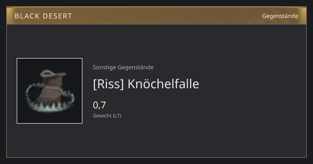313x164 pixels.
Task: Click the word Sonstige above the title
Action: pyautogui.click(x=104, y=67)
